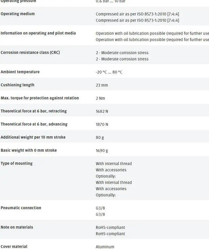Select the 80 g weight value
209x249 pixels.
pos(100,137)
